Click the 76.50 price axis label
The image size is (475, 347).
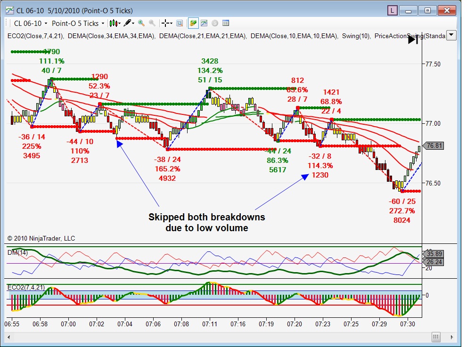click(x=433, y=183)
